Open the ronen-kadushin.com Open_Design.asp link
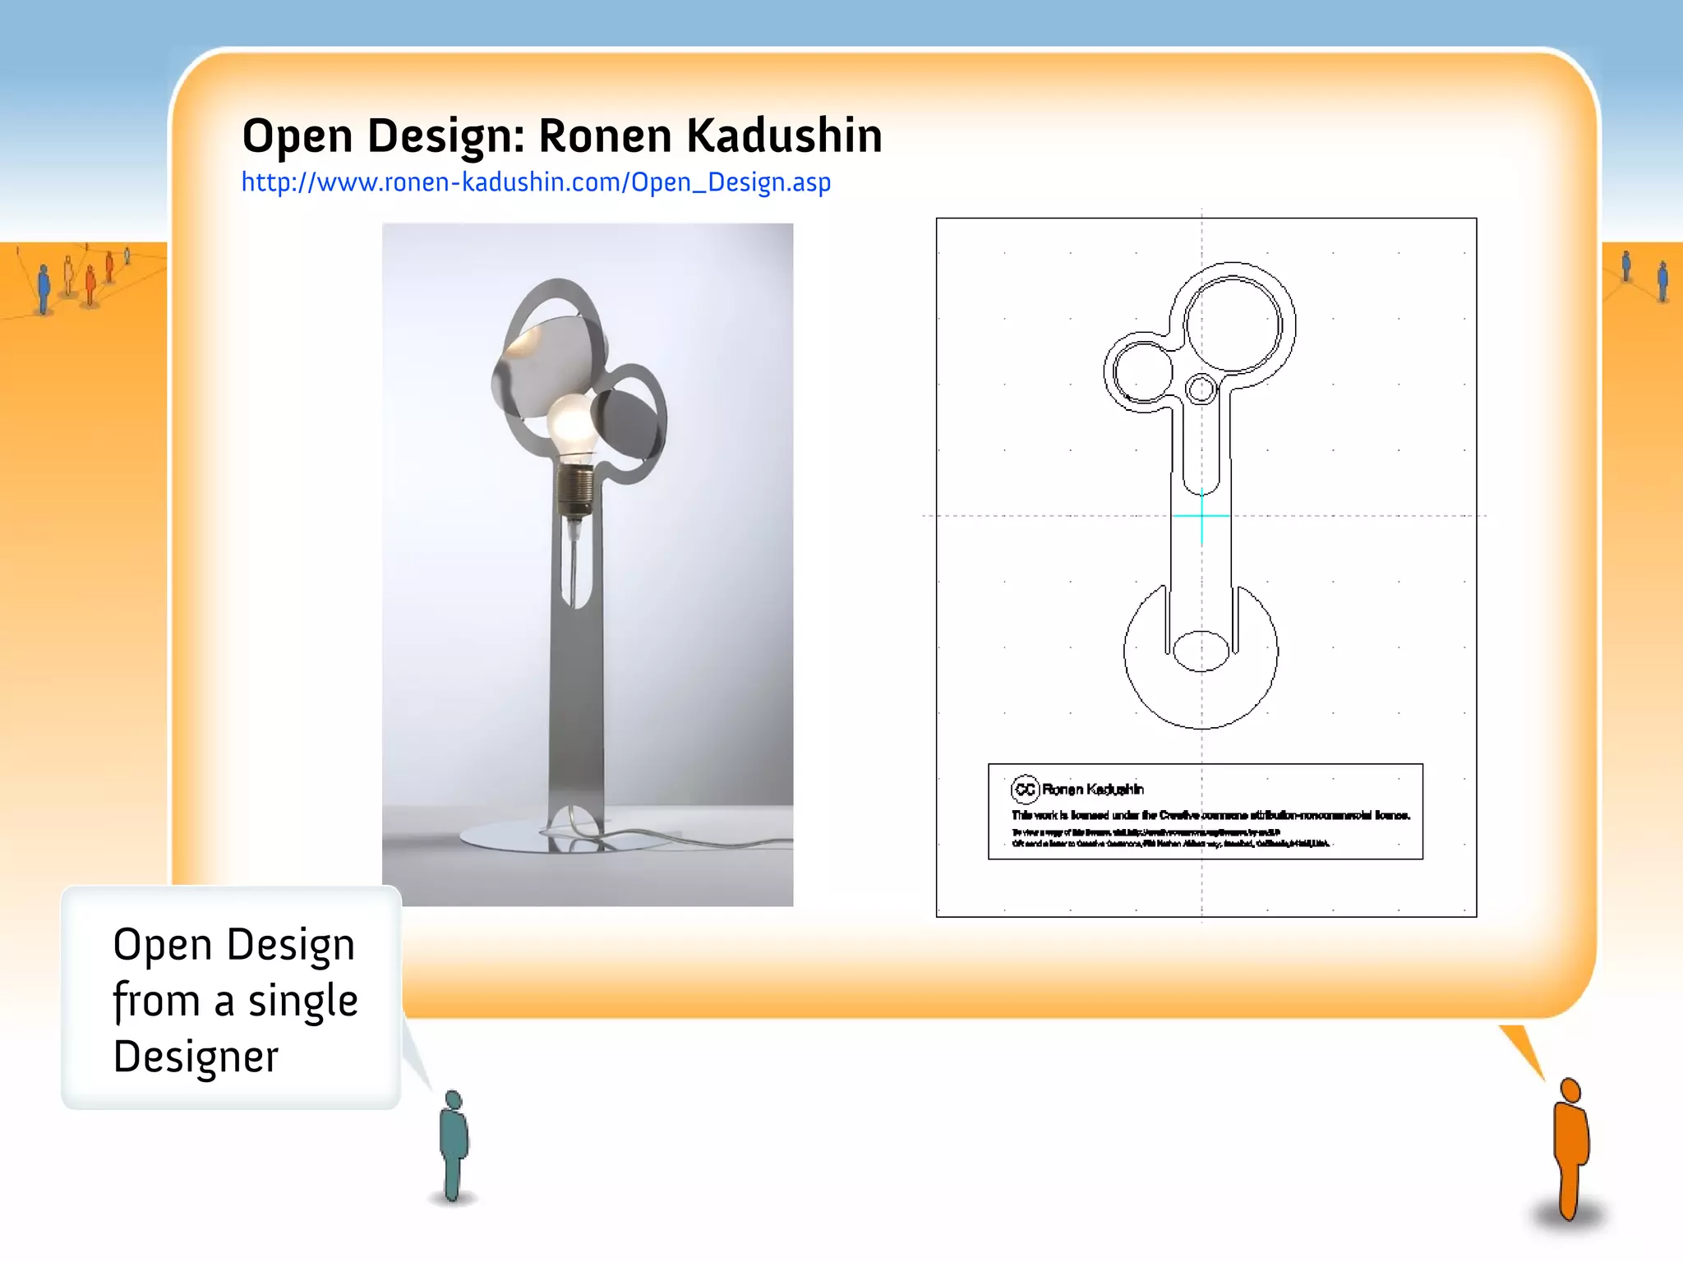The height and width of the screenshot is (1262, 1683). tap(536, 182)
